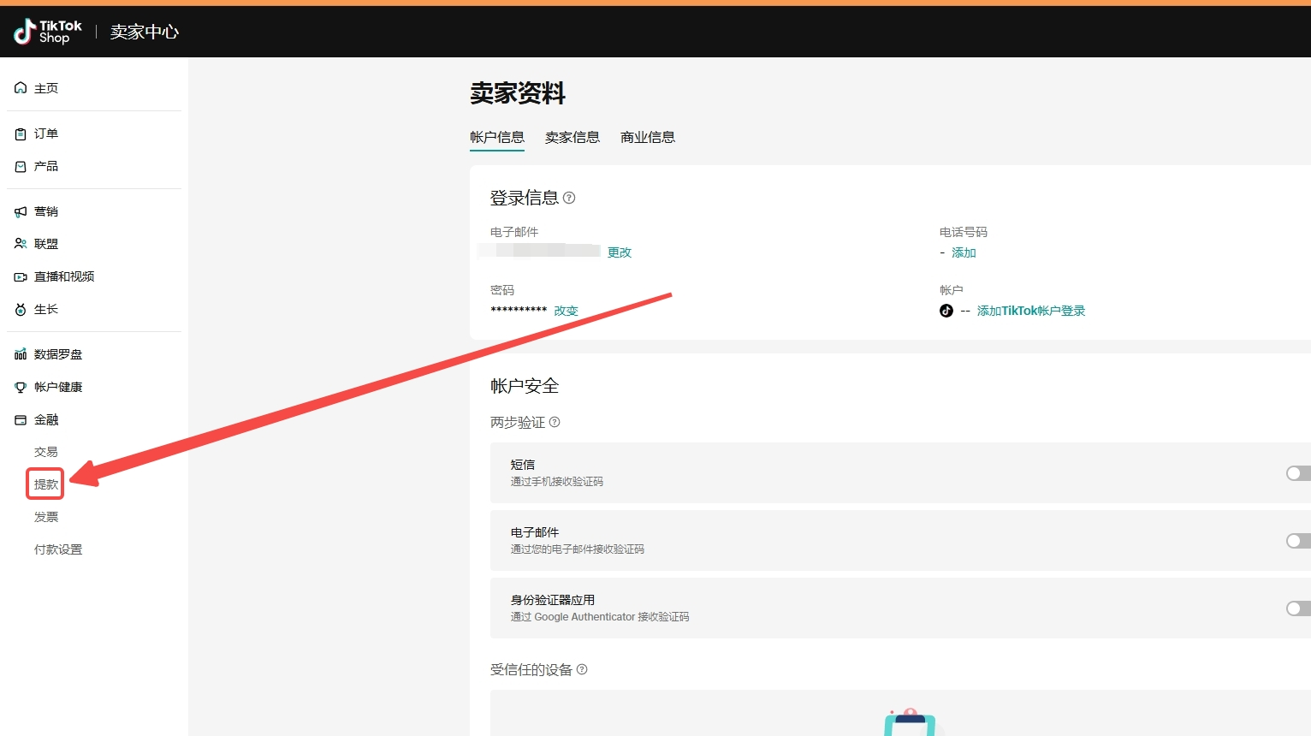Click the TikTok Shop logo
The image size is (1311, 736).
[48, 32]
